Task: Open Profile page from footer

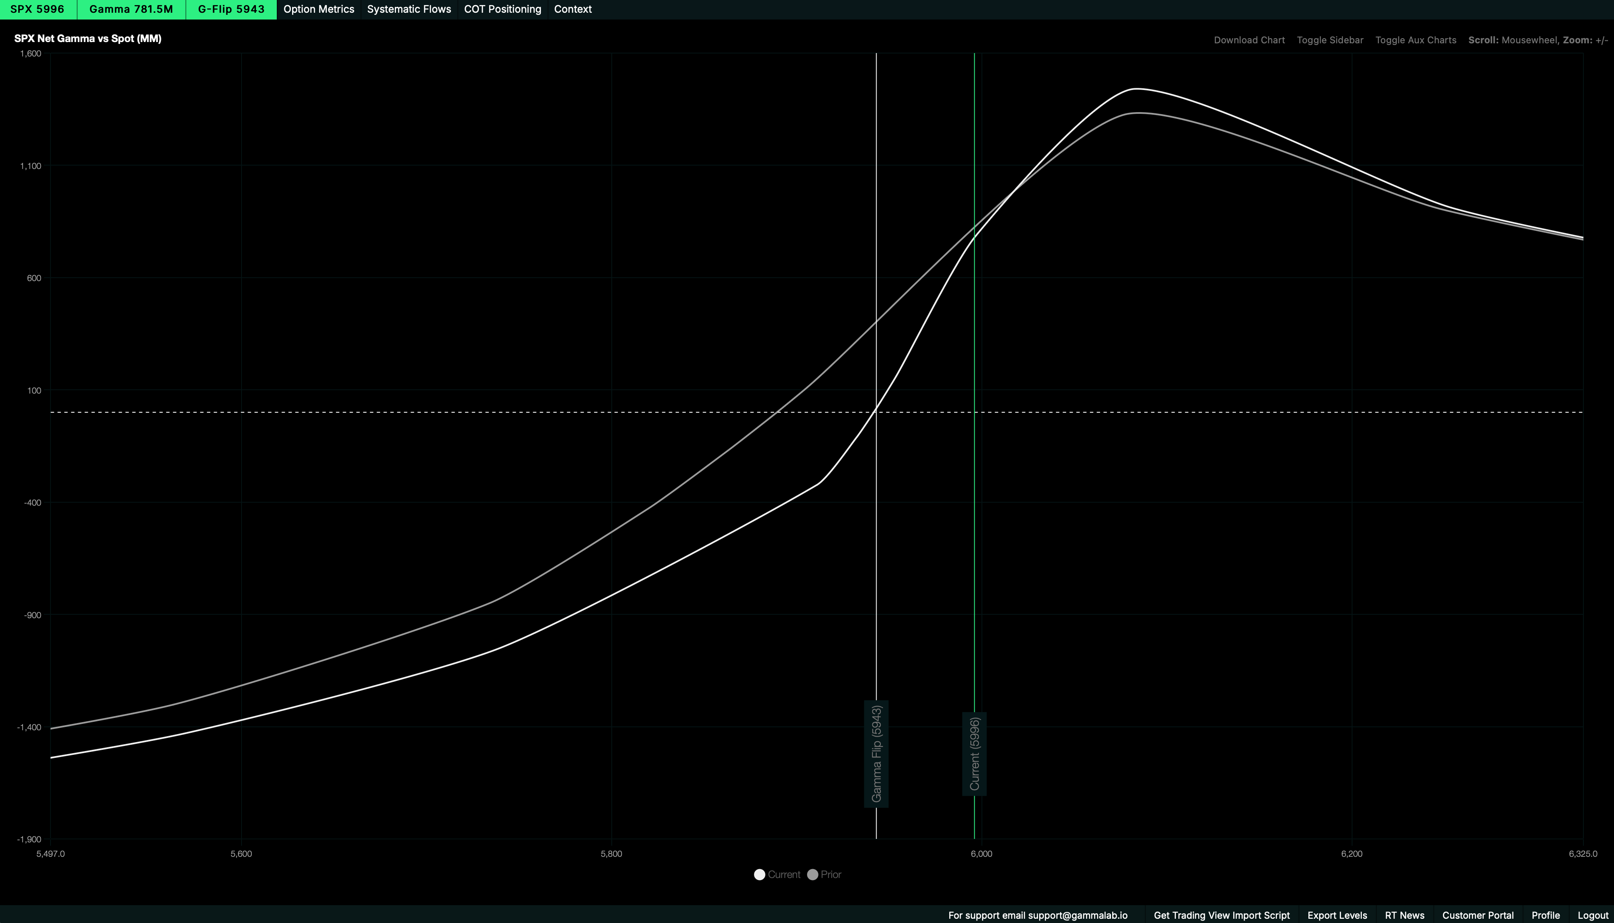Action: [1546, 915]
